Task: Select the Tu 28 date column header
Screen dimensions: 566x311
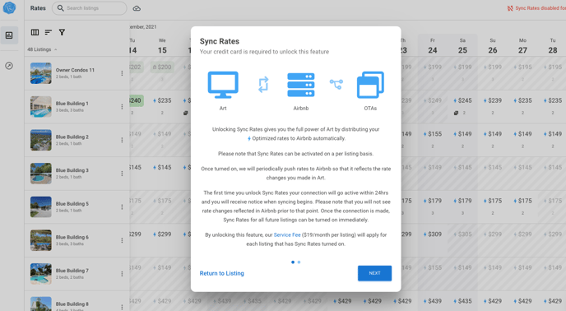Action: [x=553, y=46]
